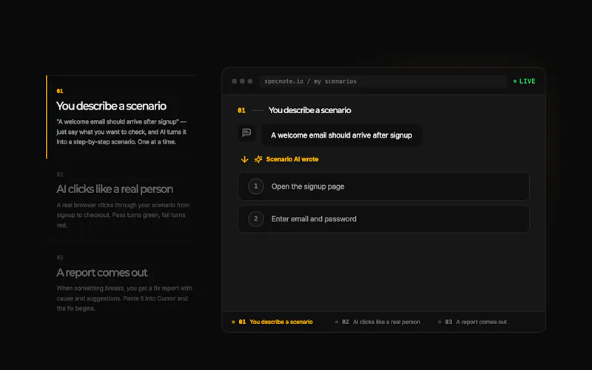Click the sparkle icon next to 'Scenario AI wrote'

258,159
